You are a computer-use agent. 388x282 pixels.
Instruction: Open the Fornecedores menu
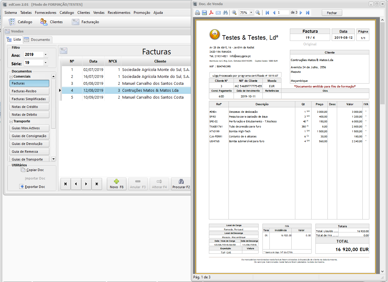45,13
